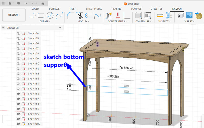Switch to the MANAGE tab

136,9
